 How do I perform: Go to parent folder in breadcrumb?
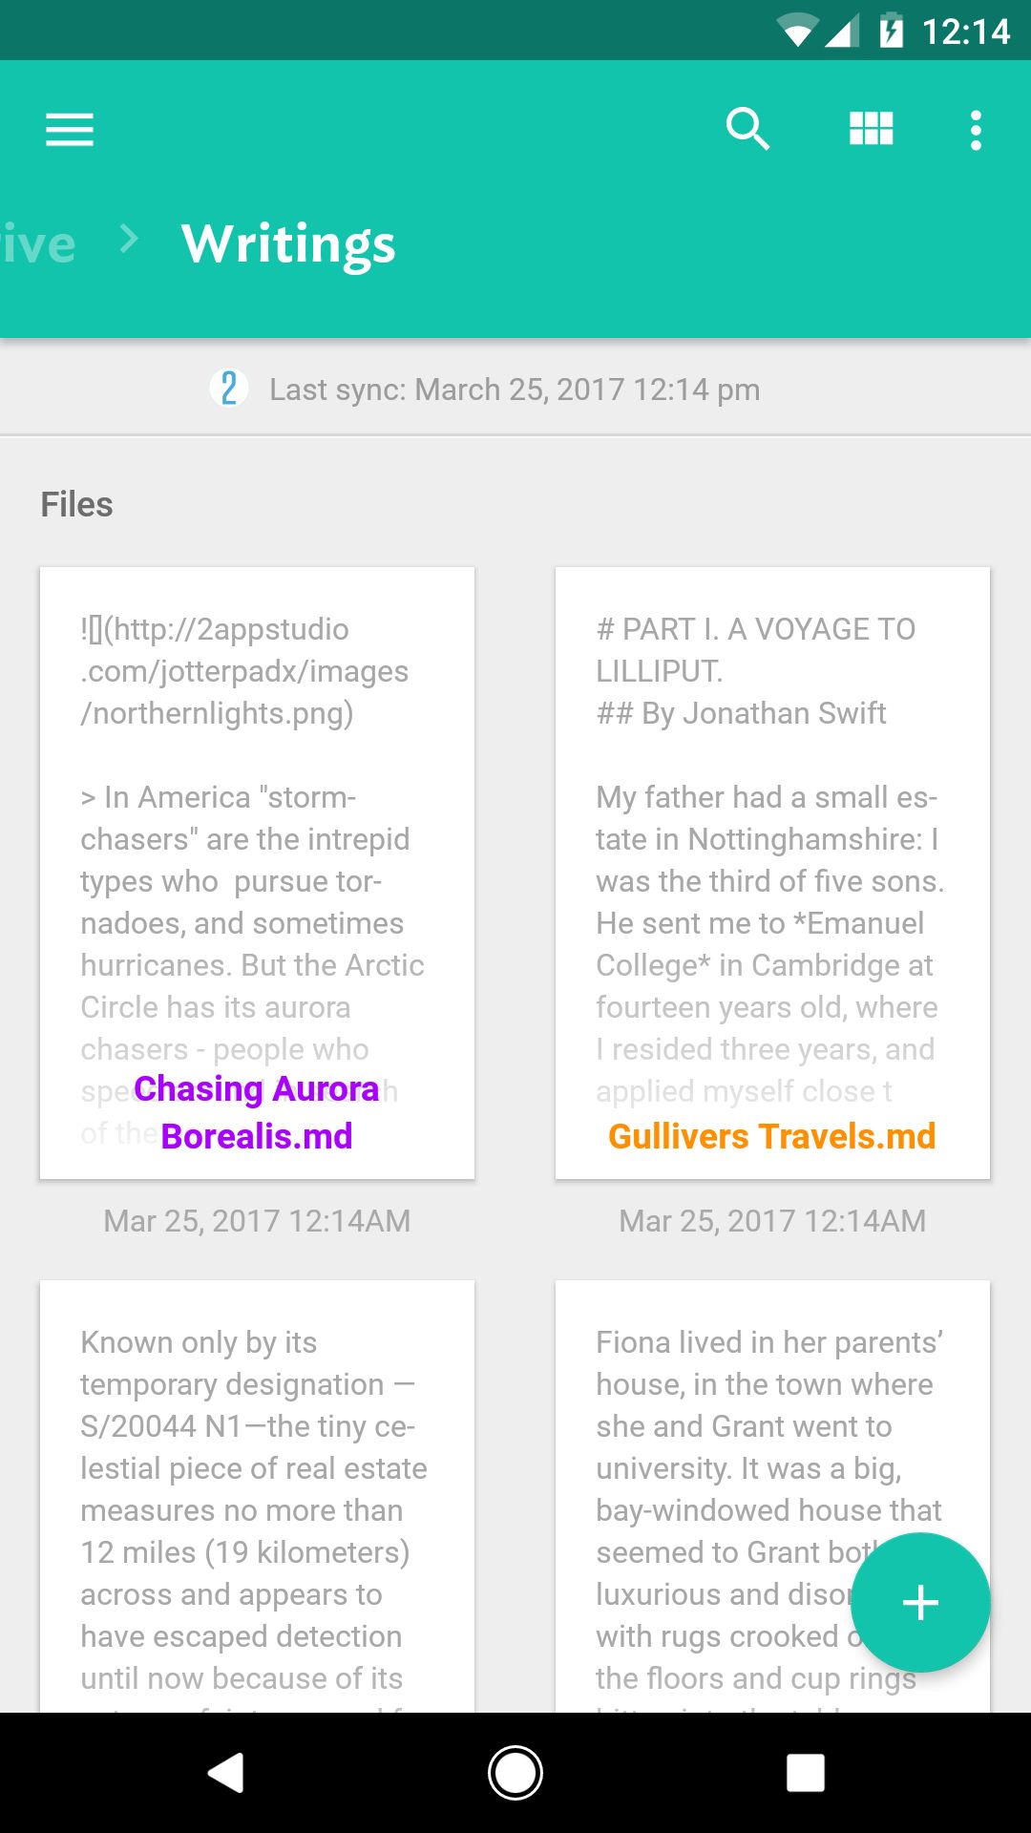click(38, 244)
